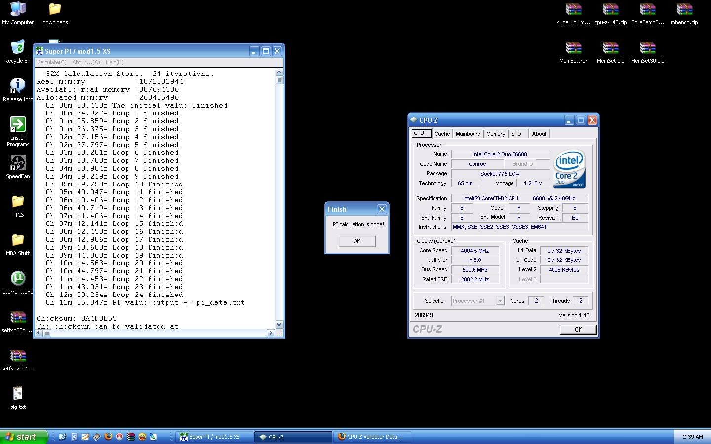Click the Name field Intel Core 2 Duo E6600

500,154
